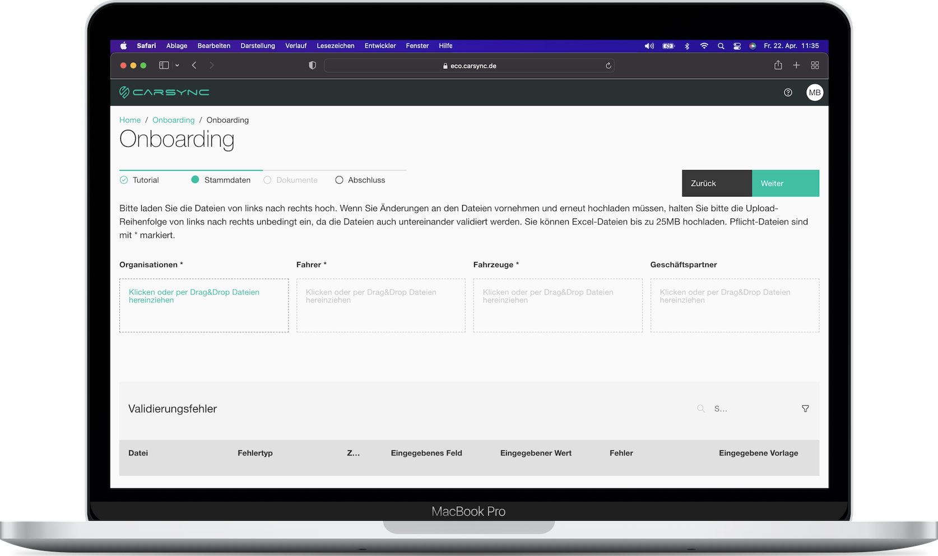Viewport: 938px width, 556px height.
Task: Open the Safari menu
Action: 146,46
